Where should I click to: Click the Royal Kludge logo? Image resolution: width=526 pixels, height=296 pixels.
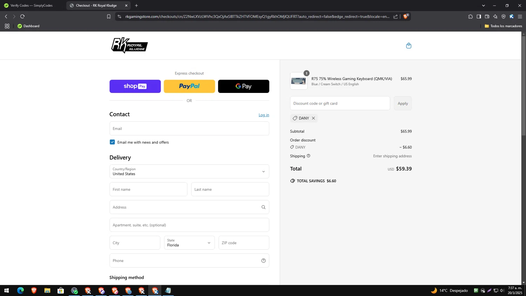pos(129,45)
